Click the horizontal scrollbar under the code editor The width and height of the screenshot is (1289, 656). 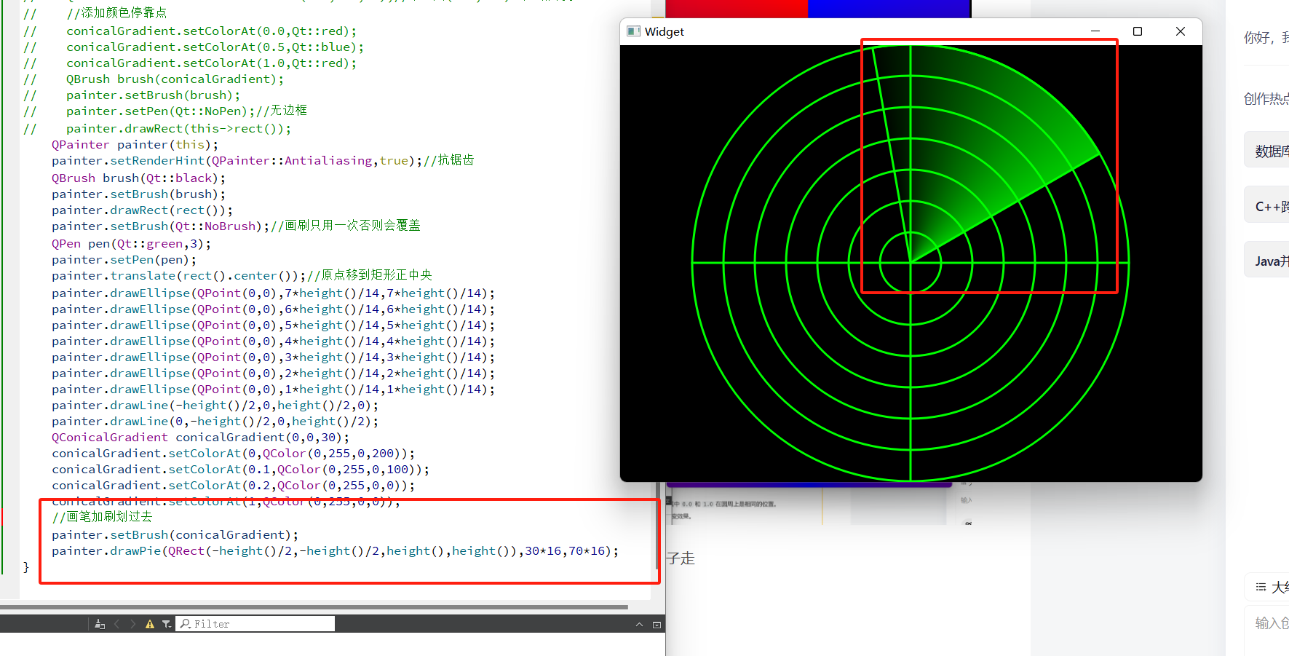314,606
